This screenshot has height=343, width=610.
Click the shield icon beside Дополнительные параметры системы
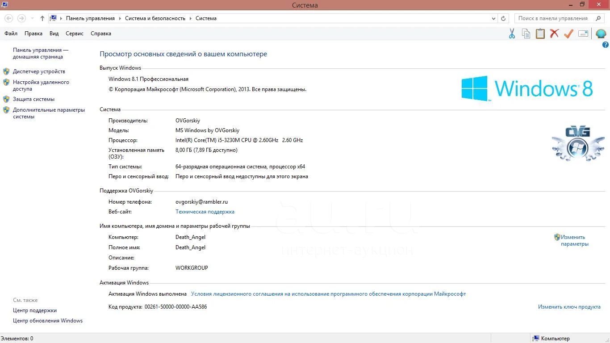tap(6, 110)
